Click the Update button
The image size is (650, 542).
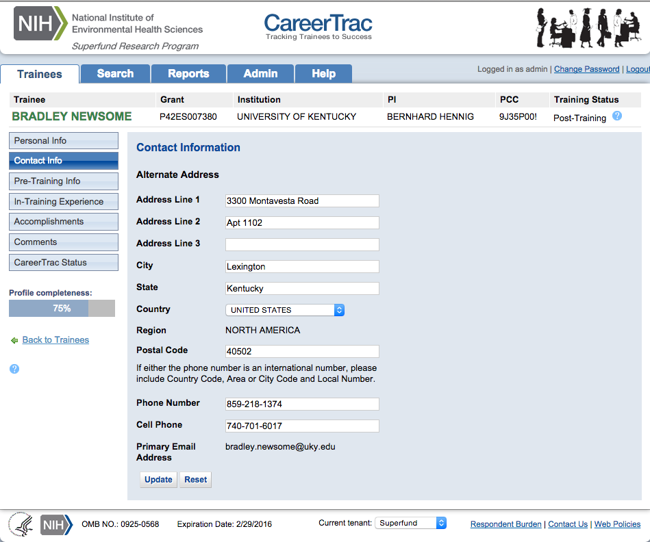158,480
